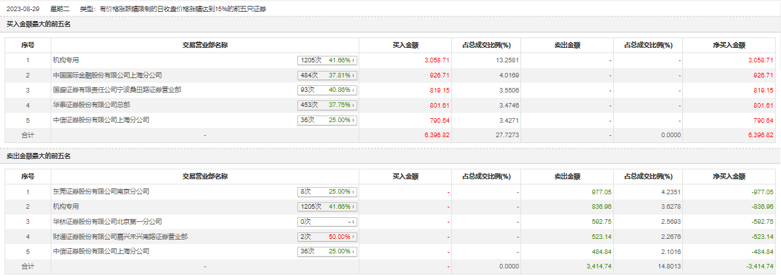Screen dimensions: 781x277
Task: Open 东莞证券股份有限公司南京分公司 link
Action: coord(101,192)
